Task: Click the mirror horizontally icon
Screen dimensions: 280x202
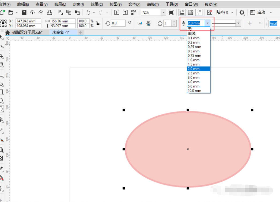Action: pos(140,23)
